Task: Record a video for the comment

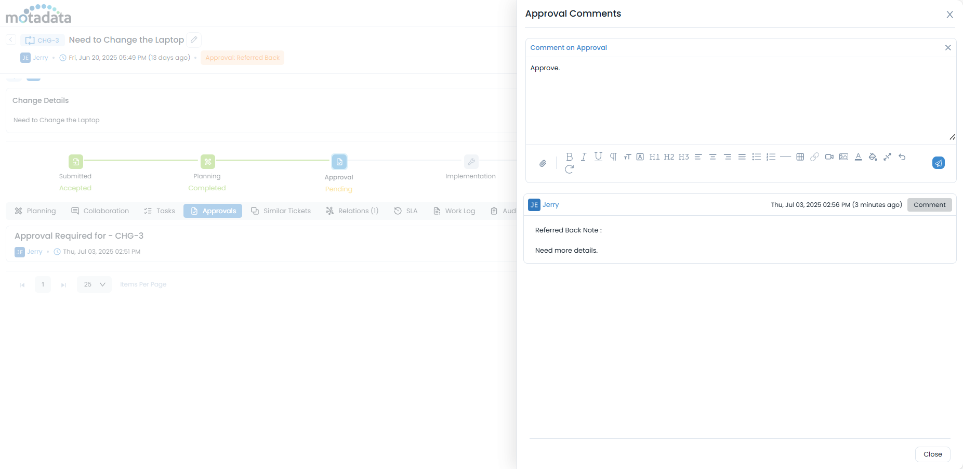Action: coord(829,157)
